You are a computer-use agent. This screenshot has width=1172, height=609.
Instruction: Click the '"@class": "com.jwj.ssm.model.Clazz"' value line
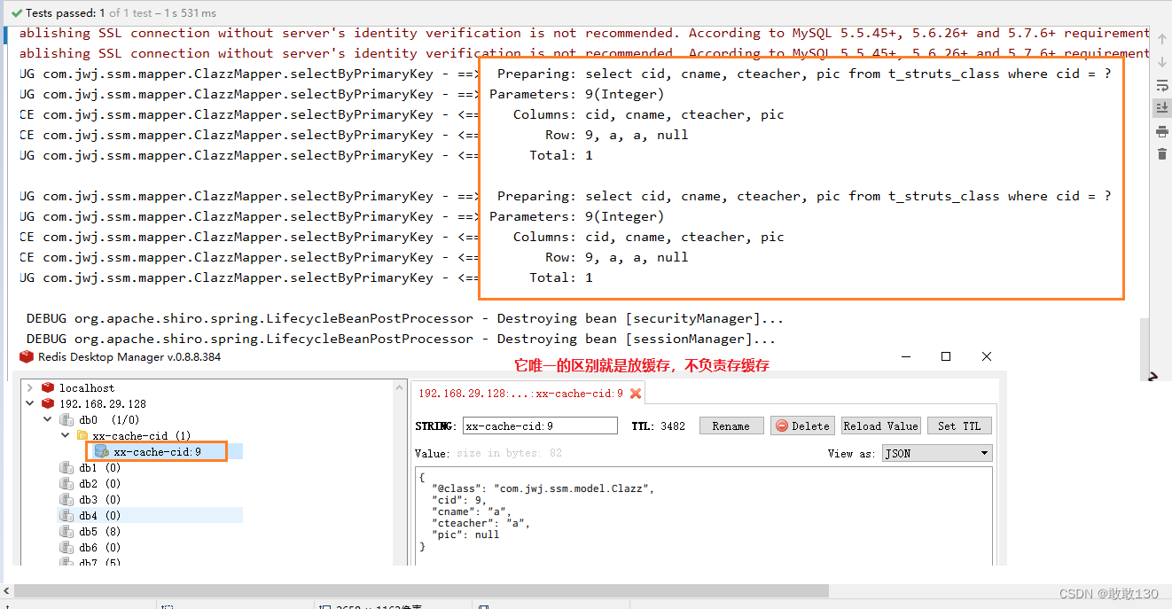(x=543, y=488)
